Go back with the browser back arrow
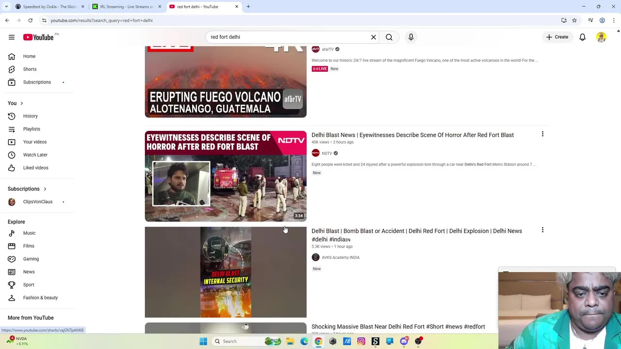Viewport: 621px width, 349px height. [x=7, y=20]
